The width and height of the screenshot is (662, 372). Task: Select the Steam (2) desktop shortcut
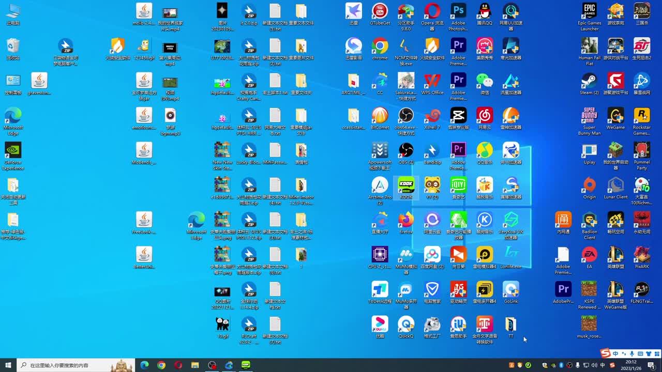coord(589,81)
